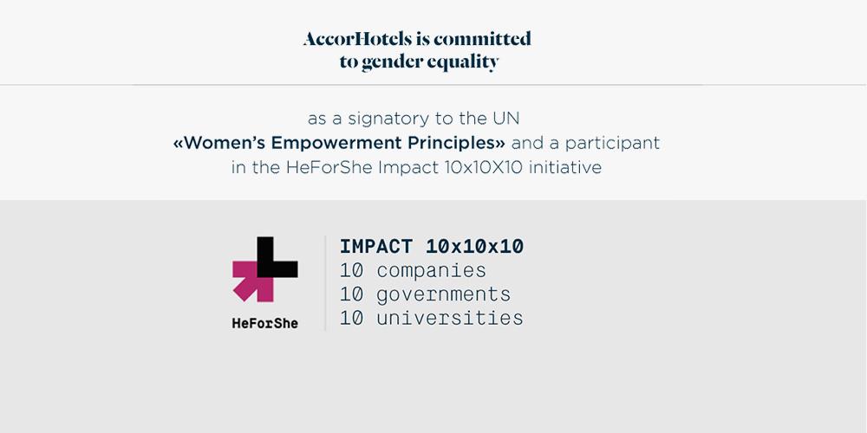Image resolution: width=867 pixels, height=433 pixels.
Task: Click the HeForShe logo symbol
Action: coord(264,269)
